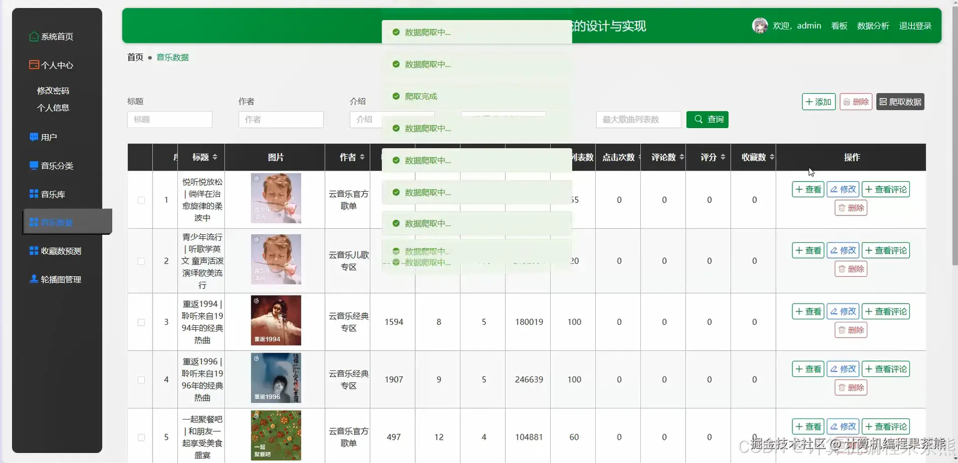Click the 添加 button to add data
This screenshot has height=463, width=958.
click(818, 101)
